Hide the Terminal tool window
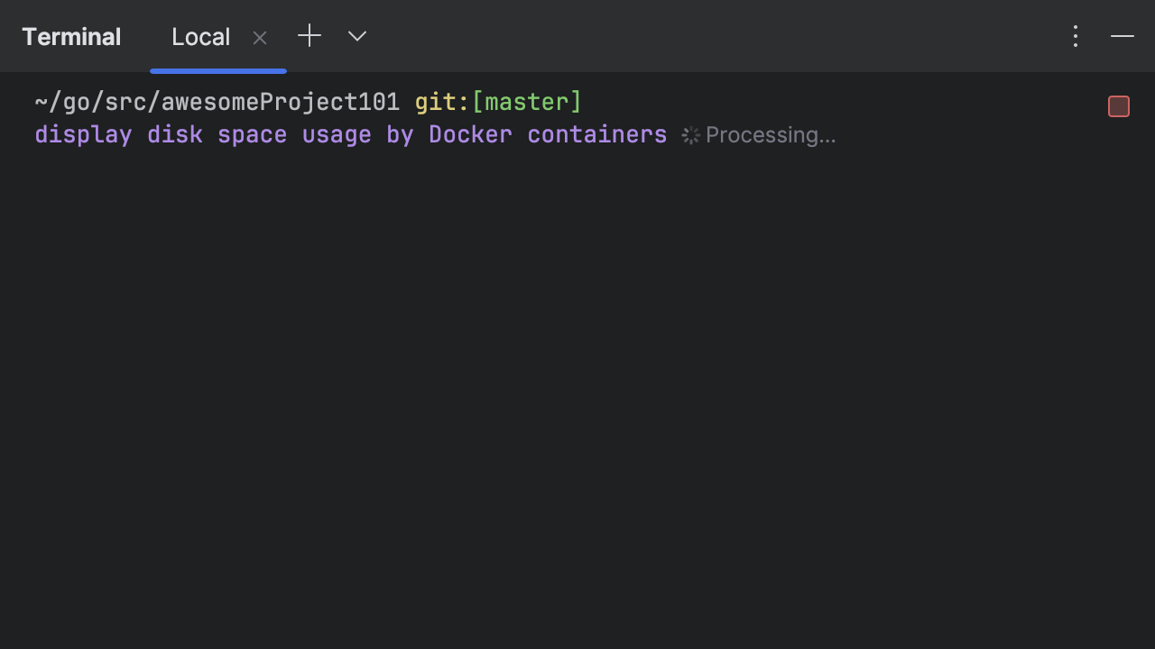 [1123, 36]
